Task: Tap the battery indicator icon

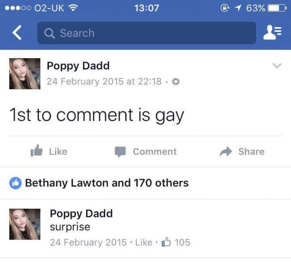Action: point(277,8)
